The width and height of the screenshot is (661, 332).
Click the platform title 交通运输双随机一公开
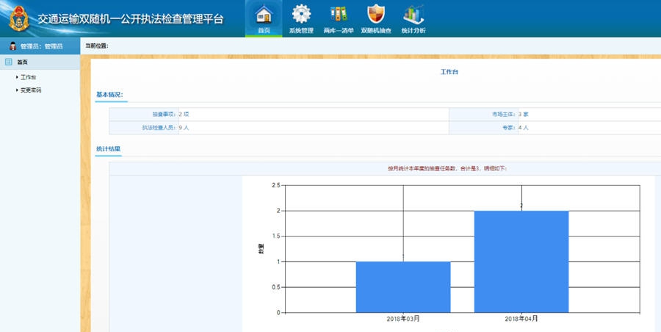[130, 18]
